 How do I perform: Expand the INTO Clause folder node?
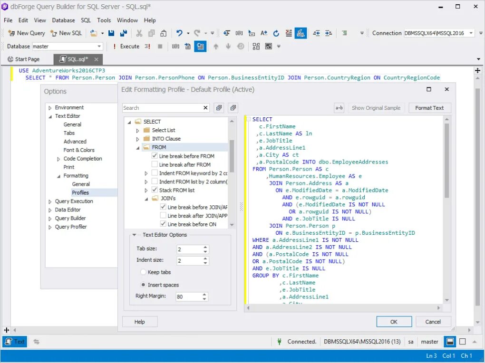point(137,139)
